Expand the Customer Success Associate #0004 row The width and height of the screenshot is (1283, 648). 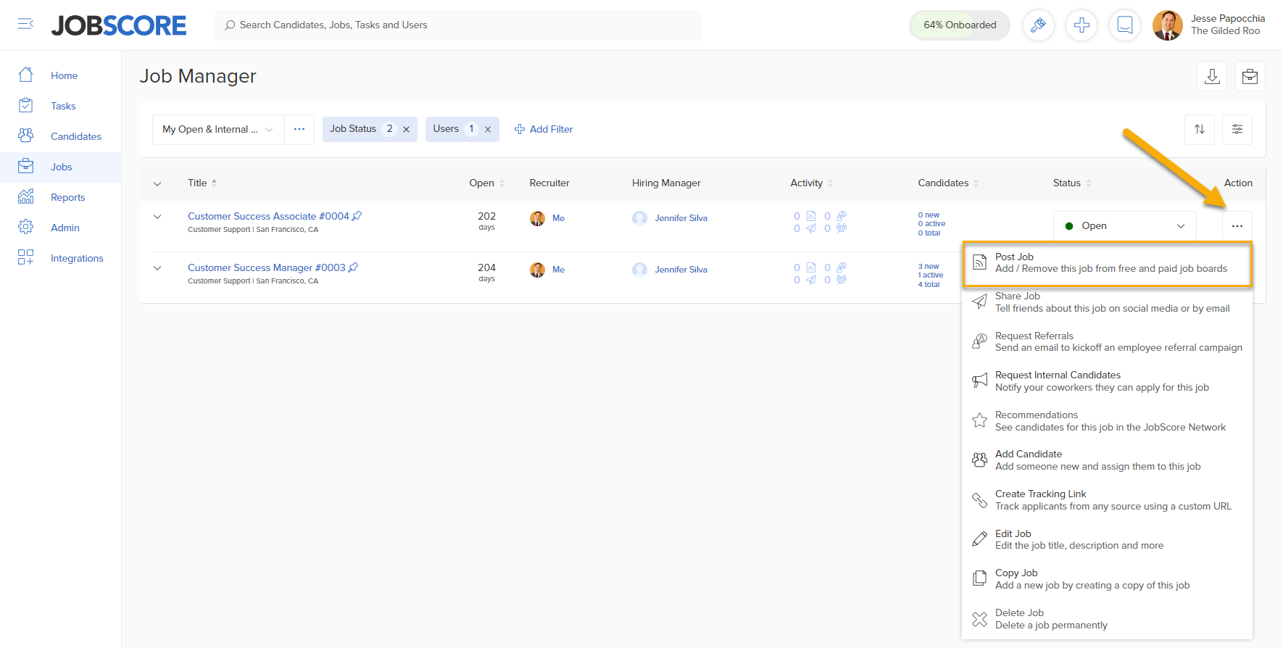coord(157,217)
